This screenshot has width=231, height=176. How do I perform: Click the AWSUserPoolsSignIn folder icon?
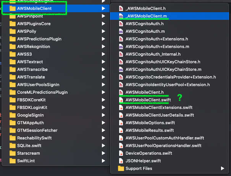[x=13, y=85]
